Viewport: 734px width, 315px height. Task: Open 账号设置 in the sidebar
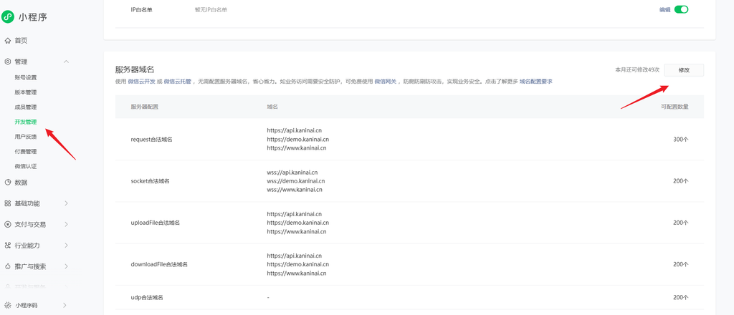pos(26,77)
